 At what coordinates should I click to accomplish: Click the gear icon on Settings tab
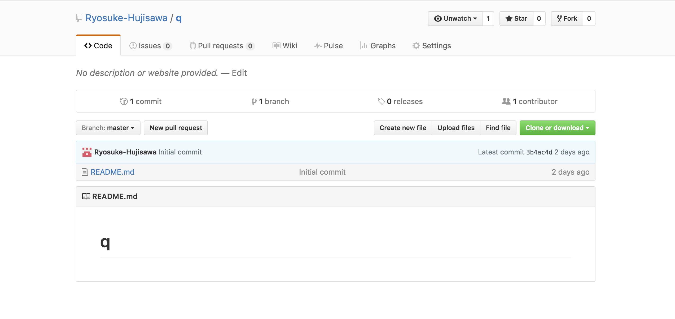click(x=416, y=46)
